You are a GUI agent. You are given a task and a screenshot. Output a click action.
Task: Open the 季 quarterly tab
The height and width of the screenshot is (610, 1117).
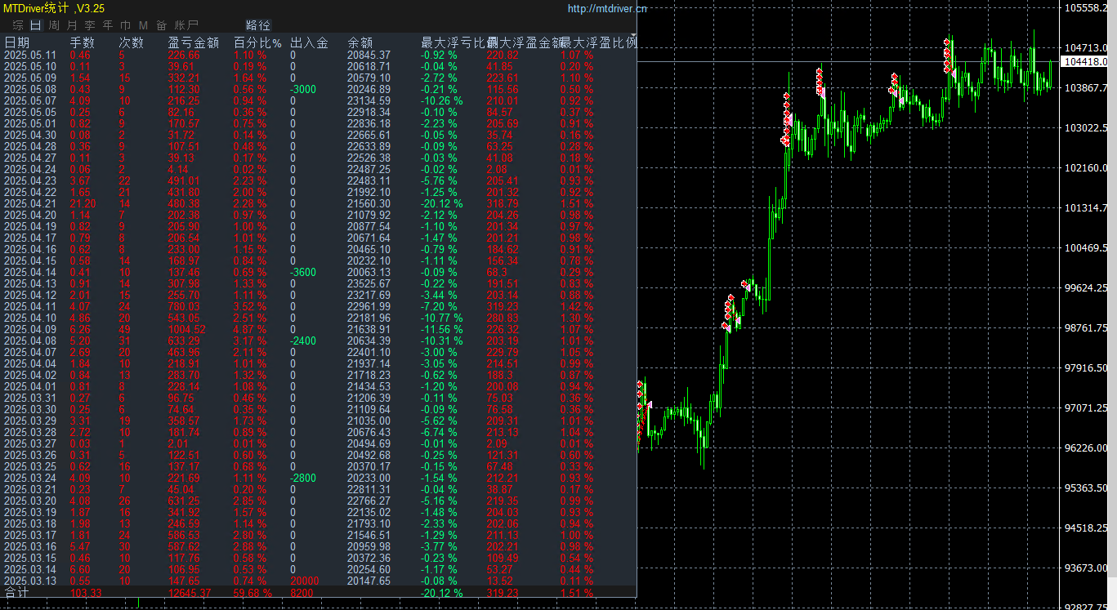click(x=90, y=25)
